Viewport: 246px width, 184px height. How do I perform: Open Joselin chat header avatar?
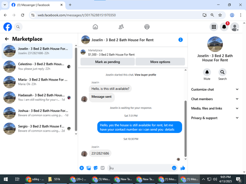(x=86, y=40)
